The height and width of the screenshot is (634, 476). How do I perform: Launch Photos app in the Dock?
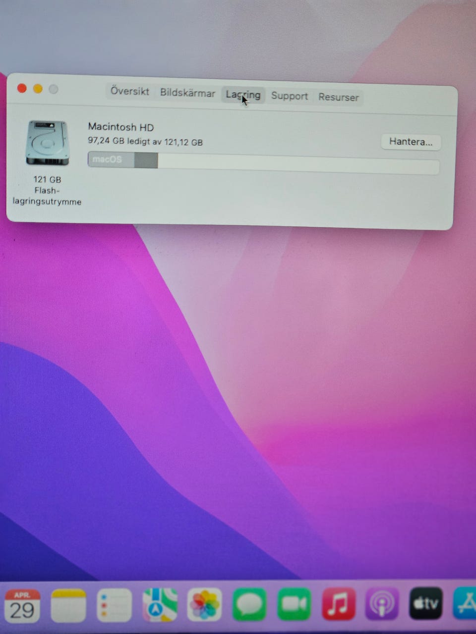pyautogui.click(x=205, y=605)
